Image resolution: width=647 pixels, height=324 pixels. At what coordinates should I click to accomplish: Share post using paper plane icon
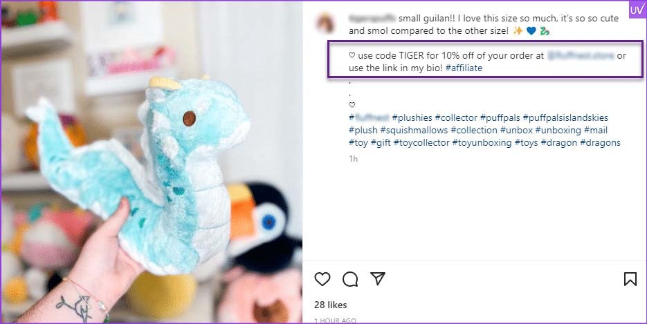378,278
